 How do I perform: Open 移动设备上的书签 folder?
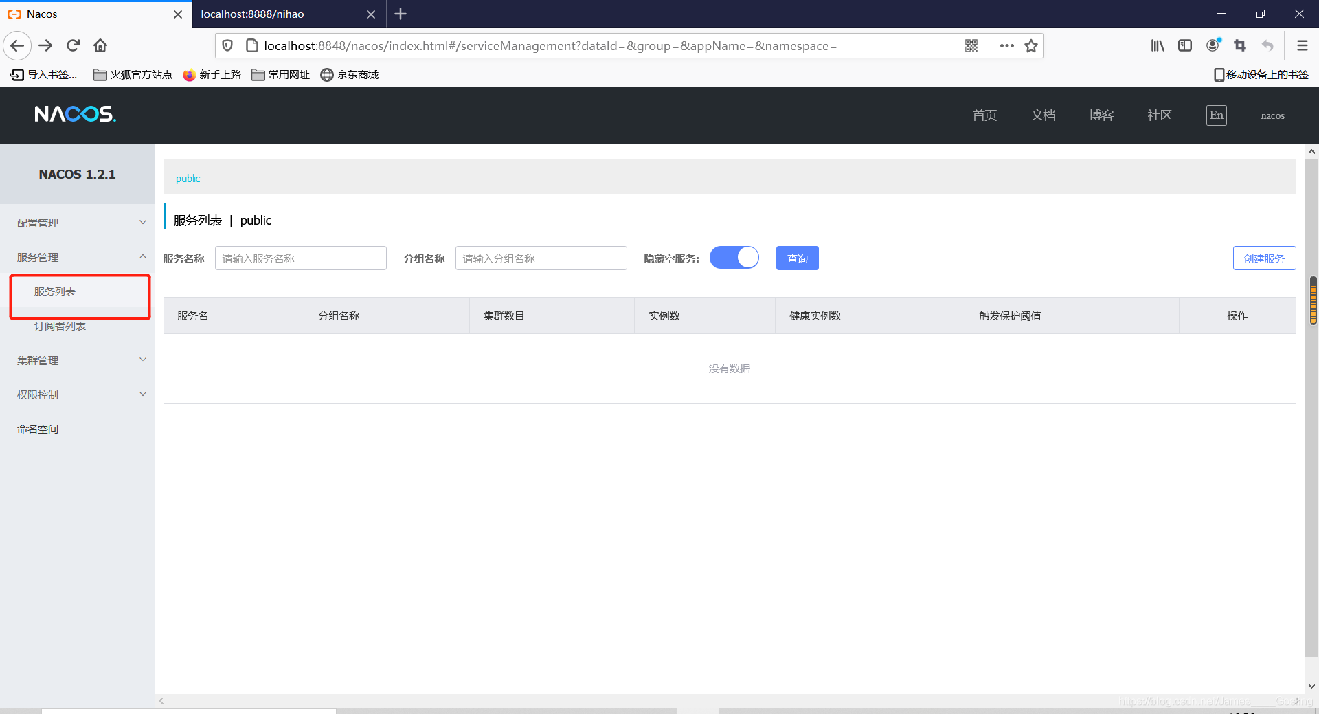(1261, 74)
